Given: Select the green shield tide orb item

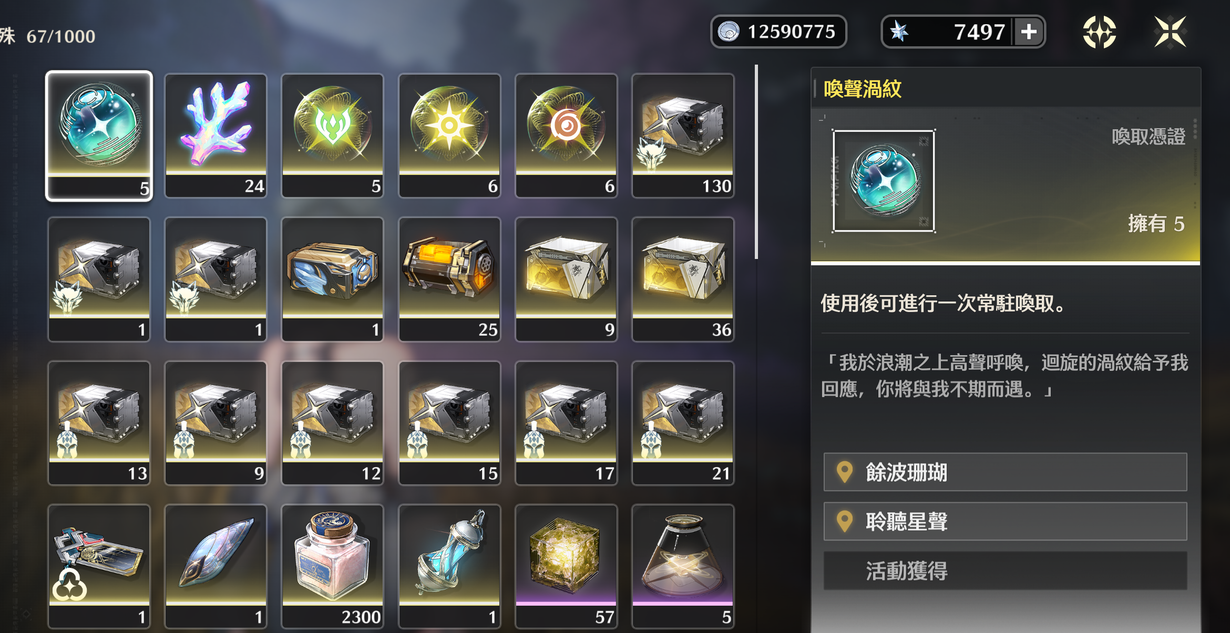Looking at the screenshot, I should coord(333,136).
